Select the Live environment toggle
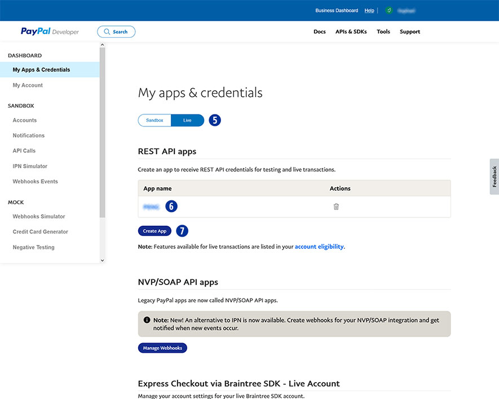499x399 pixels. (187, 120)
